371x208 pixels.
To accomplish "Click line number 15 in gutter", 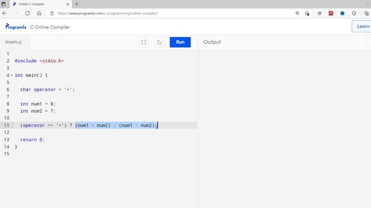I will click(6, 154).
